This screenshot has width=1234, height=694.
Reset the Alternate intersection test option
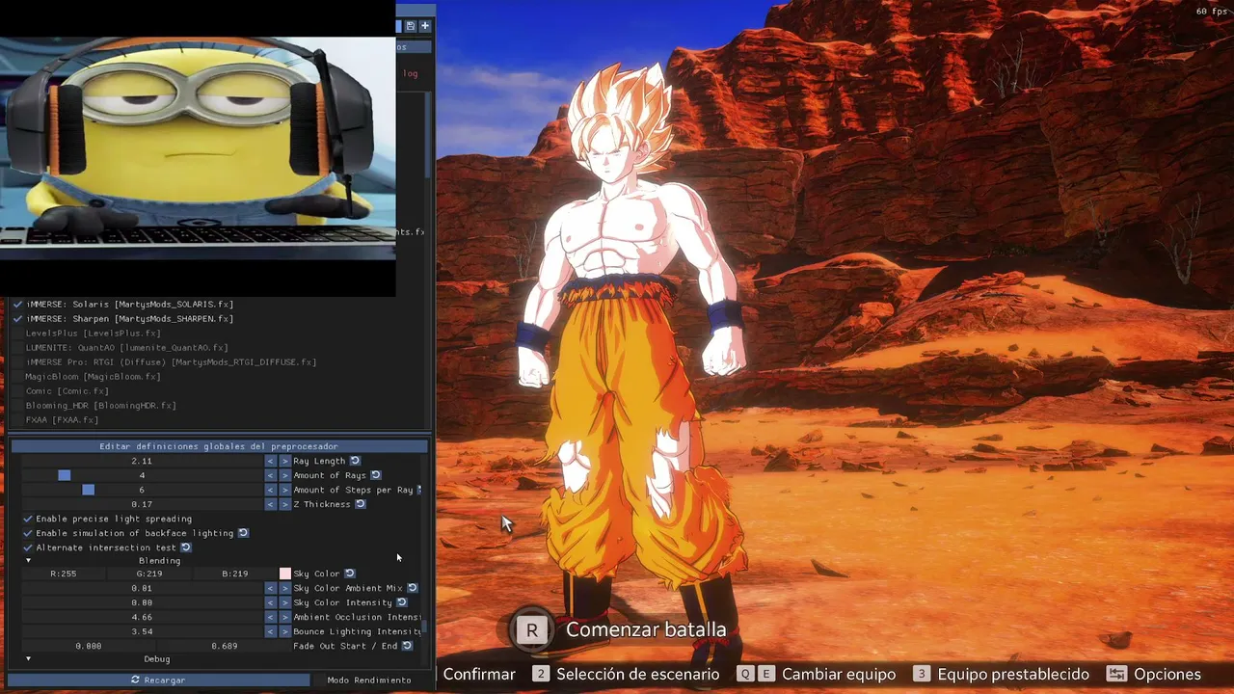click(x=186, y=547)
